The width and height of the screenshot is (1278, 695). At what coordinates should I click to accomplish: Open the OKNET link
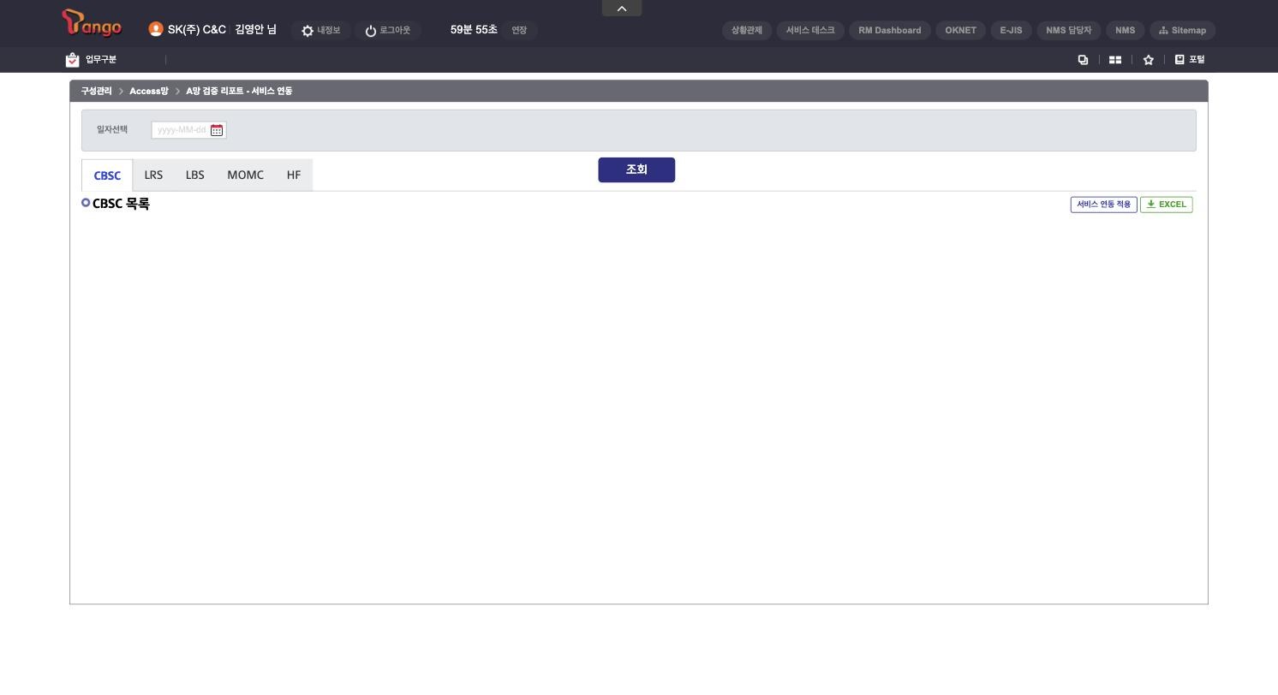961,31
